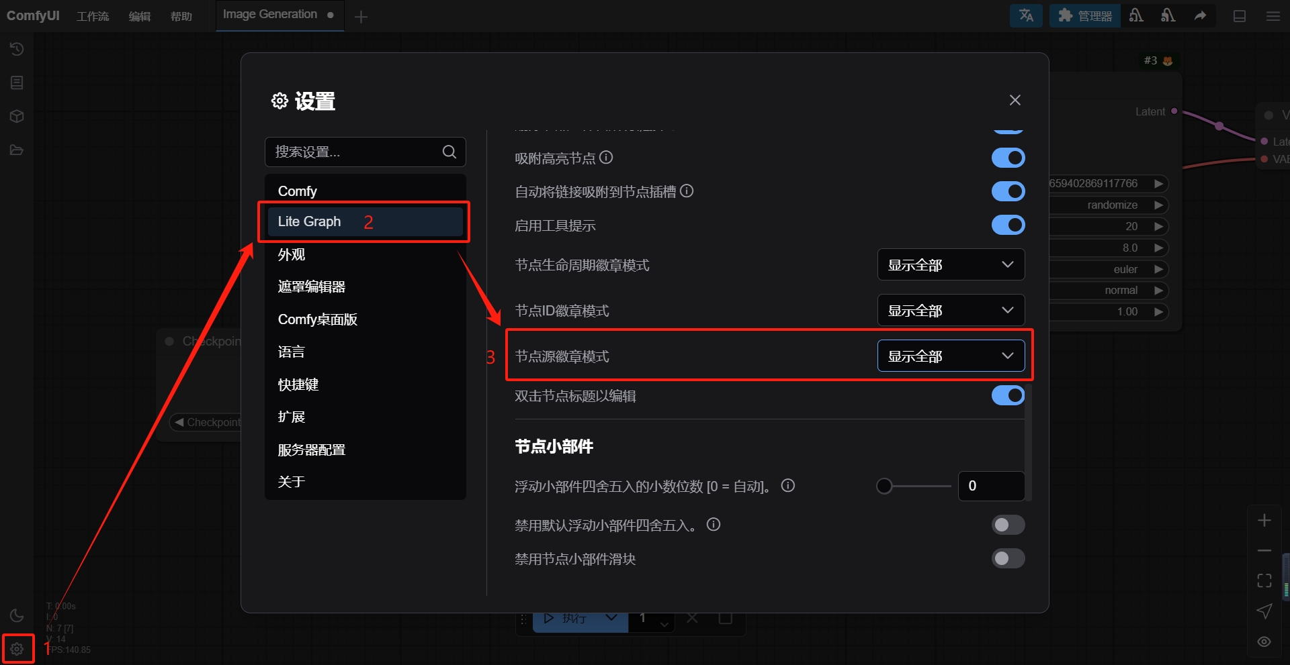Image resolution: width=1290 pixels, height=665 pixels.
Task: Click the outlined vacuum unload-models icon
Action: coord(1136,15)
